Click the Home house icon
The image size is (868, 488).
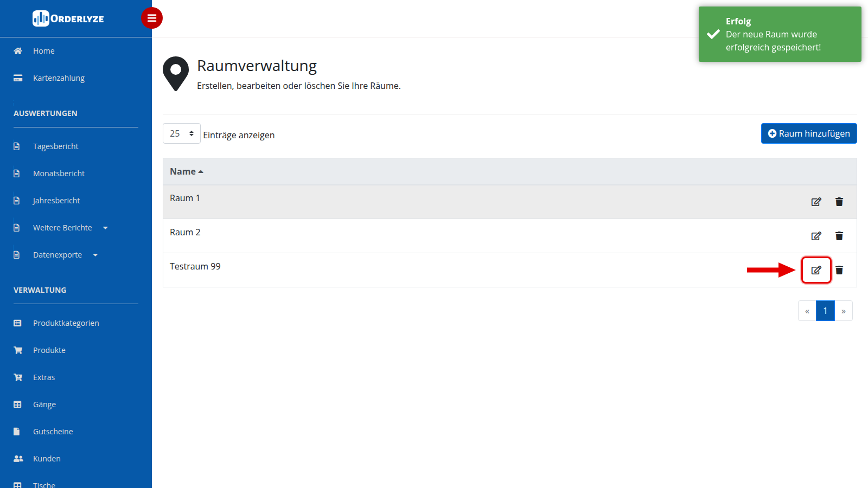point(18,51)
